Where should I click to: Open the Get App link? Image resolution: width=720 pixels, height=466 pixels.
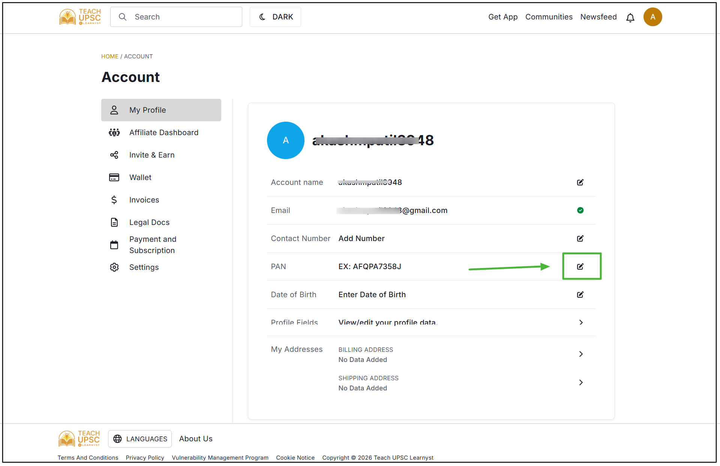click(503, 17)
